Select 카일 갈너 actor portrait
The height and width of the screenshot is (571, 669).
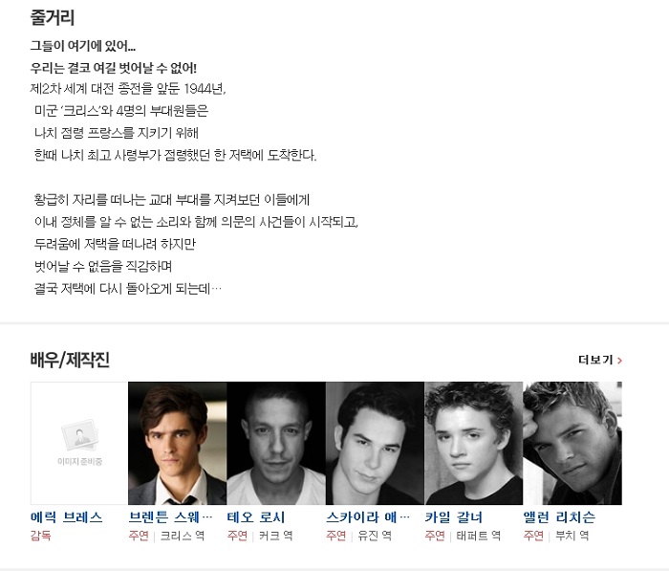[474, 443]
